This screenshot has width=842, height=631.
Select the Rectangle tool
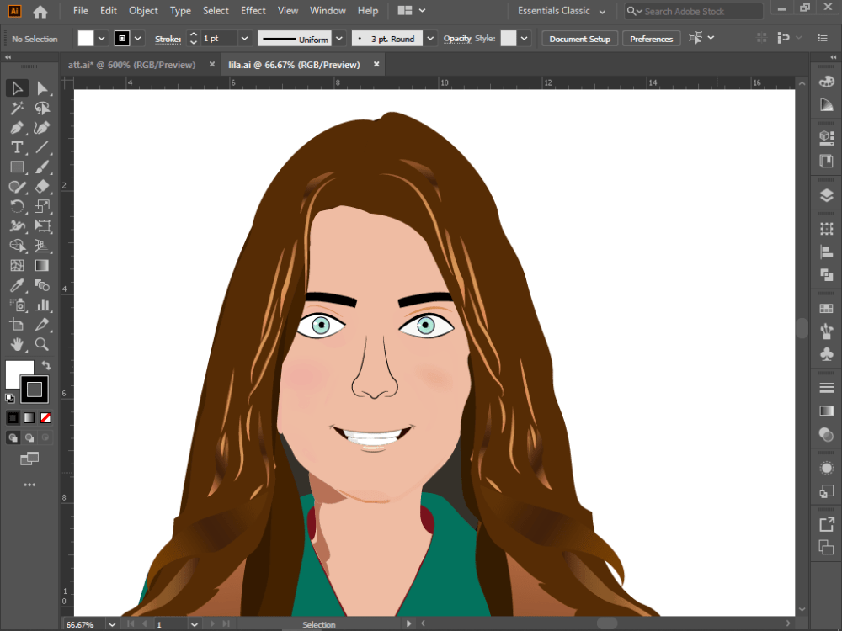[17, 167]
